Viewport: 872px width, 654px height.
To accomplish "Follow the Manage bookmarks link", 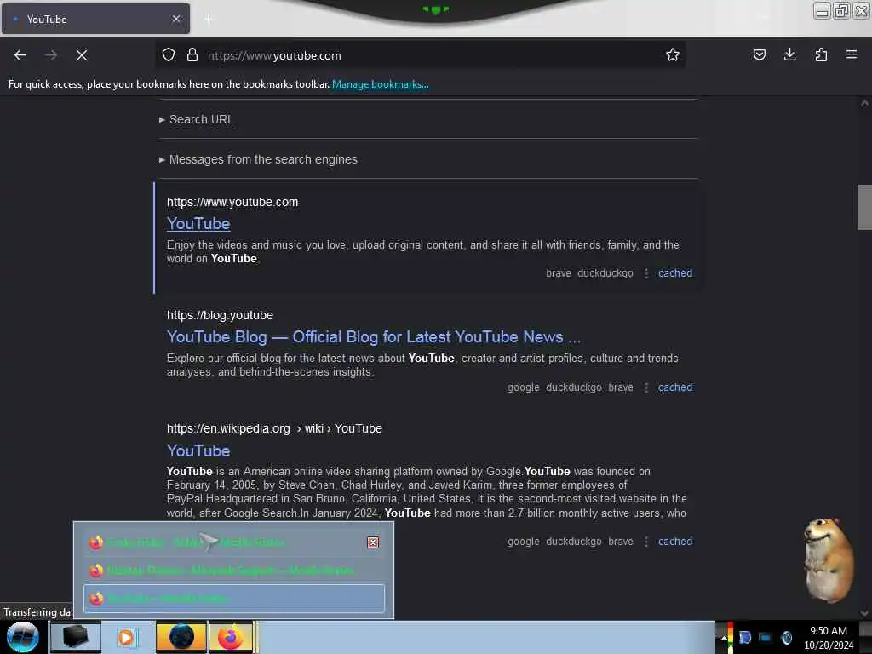I will pos(381,84).
